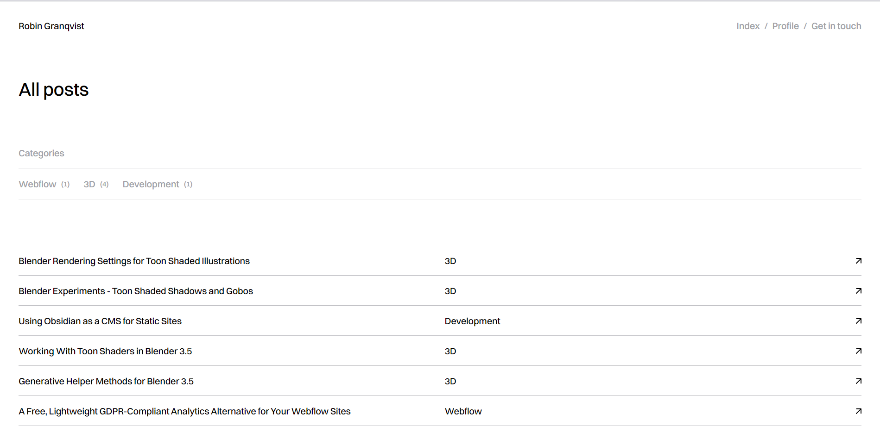The width and height of the screenshot is (880, 432).
Task: Click the arrow icon on the GDPR analytics post
Action: (x=858, y=411)
